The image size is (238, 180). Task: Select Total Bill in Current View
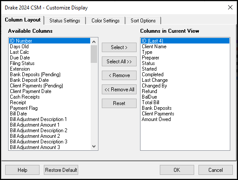[185, 102]
